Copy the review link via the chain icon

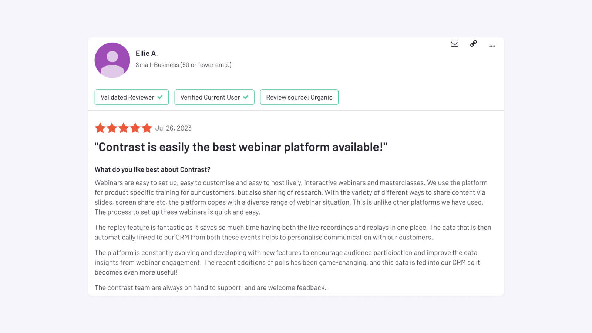pyautogui.click(x=473, y=44)
